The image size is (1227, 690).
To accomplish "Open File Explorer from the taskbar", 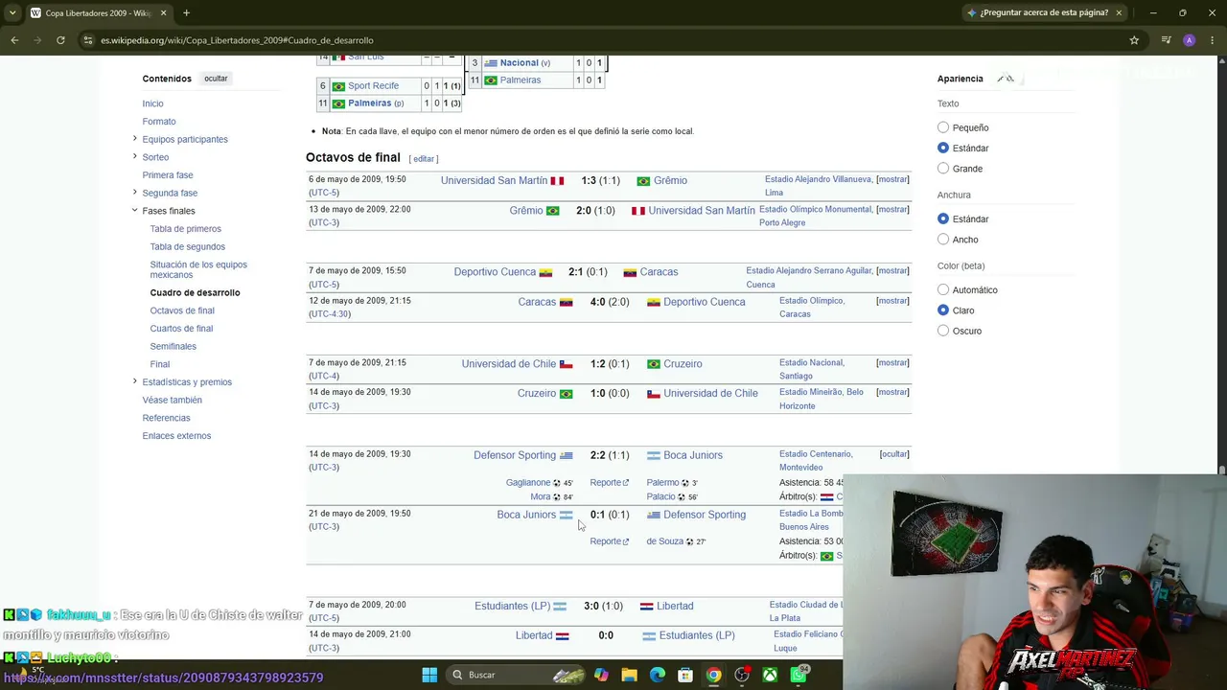I will pos(629,675).
